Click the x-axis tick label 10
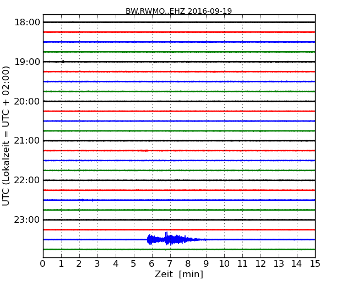This screenshot has width=358, height=286. tap(224, 264)
